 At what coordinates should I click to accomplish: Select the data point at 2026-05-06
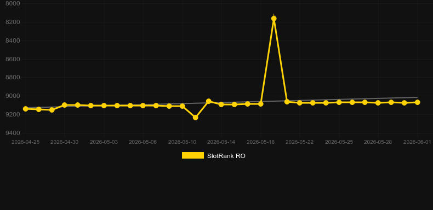tap(143, 106)
